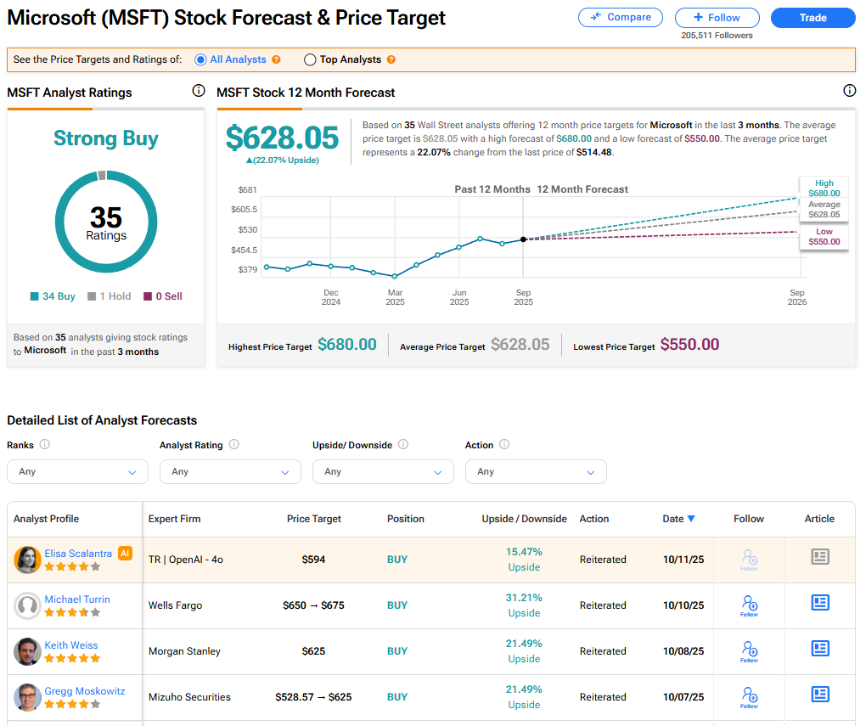Viewport: 866px width, 726px height.
Task: Open the Upside/Downside filter dropdown
Action: (383, 471)
